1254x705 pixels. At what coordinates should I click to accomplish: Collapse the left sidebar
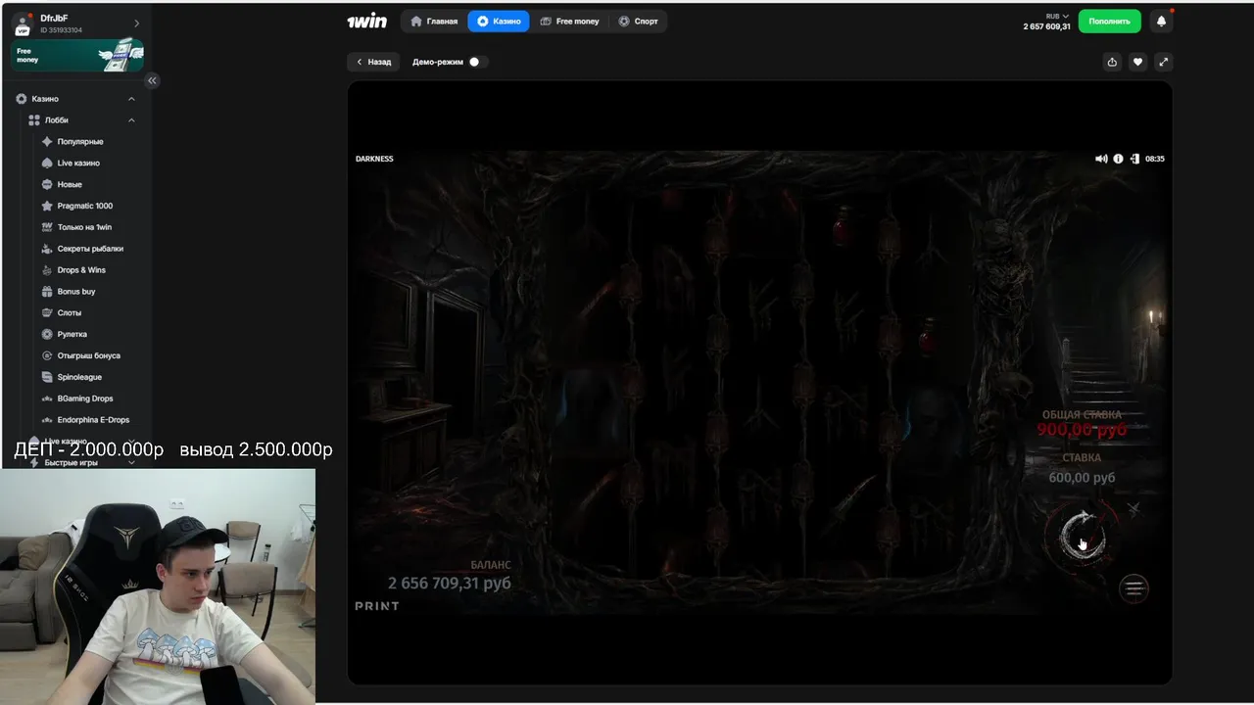coord(152,80)
